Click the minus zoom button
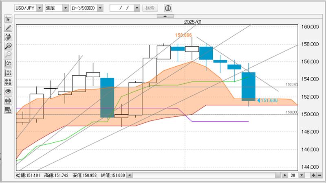Viewport: 326px width, 183px height. coord(319,175)
